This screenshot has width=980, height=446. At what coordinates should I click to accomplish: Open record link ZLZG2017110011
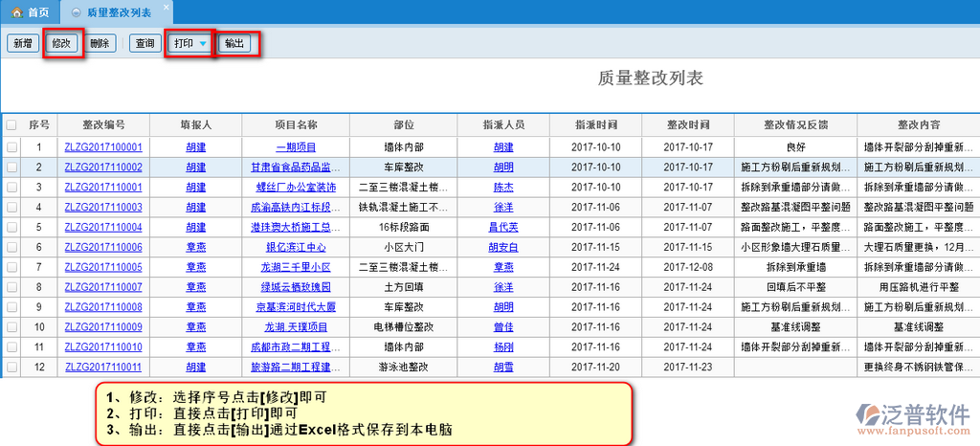click(103, 367)
